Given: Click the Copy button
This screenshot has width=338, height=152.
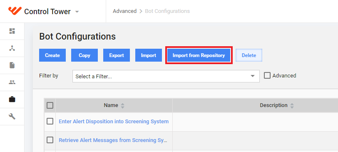Looking at the screenshot, I should [x=84, y=55].
